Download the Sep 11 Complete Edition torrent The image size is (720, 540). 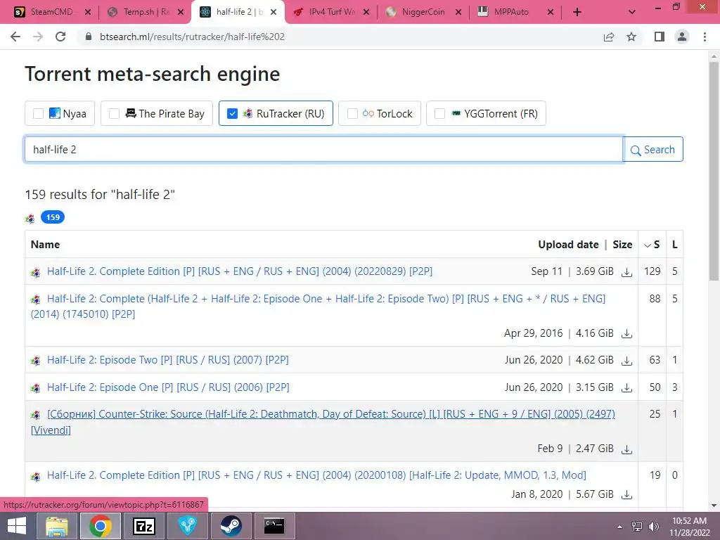626,272
